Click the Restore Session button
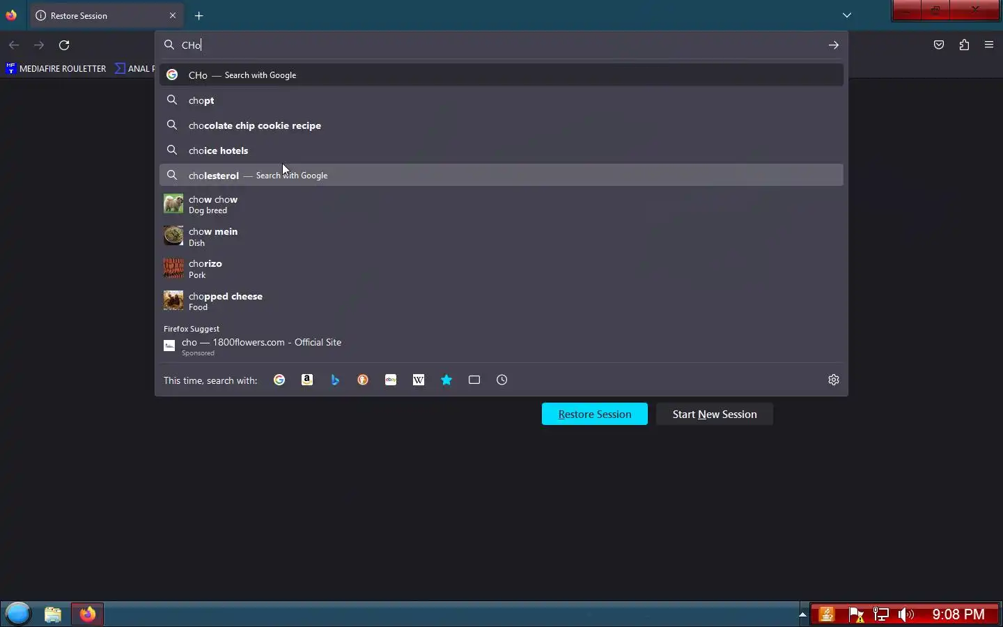Image resolution: width=1003 pixels, height=627 pixels. click(595, 414)
